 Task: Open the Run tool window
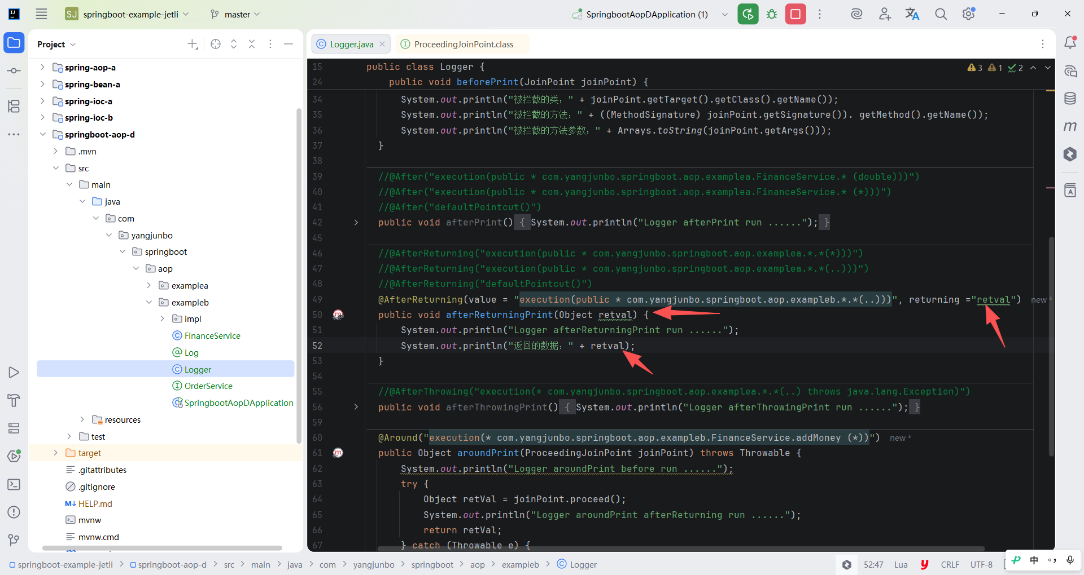tap(14, 373)
